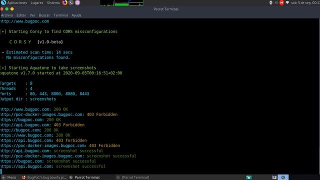This screenshot has height=180, width=320.
Task: Click the 'Threads : 4' line
Action: coord(16,88)
